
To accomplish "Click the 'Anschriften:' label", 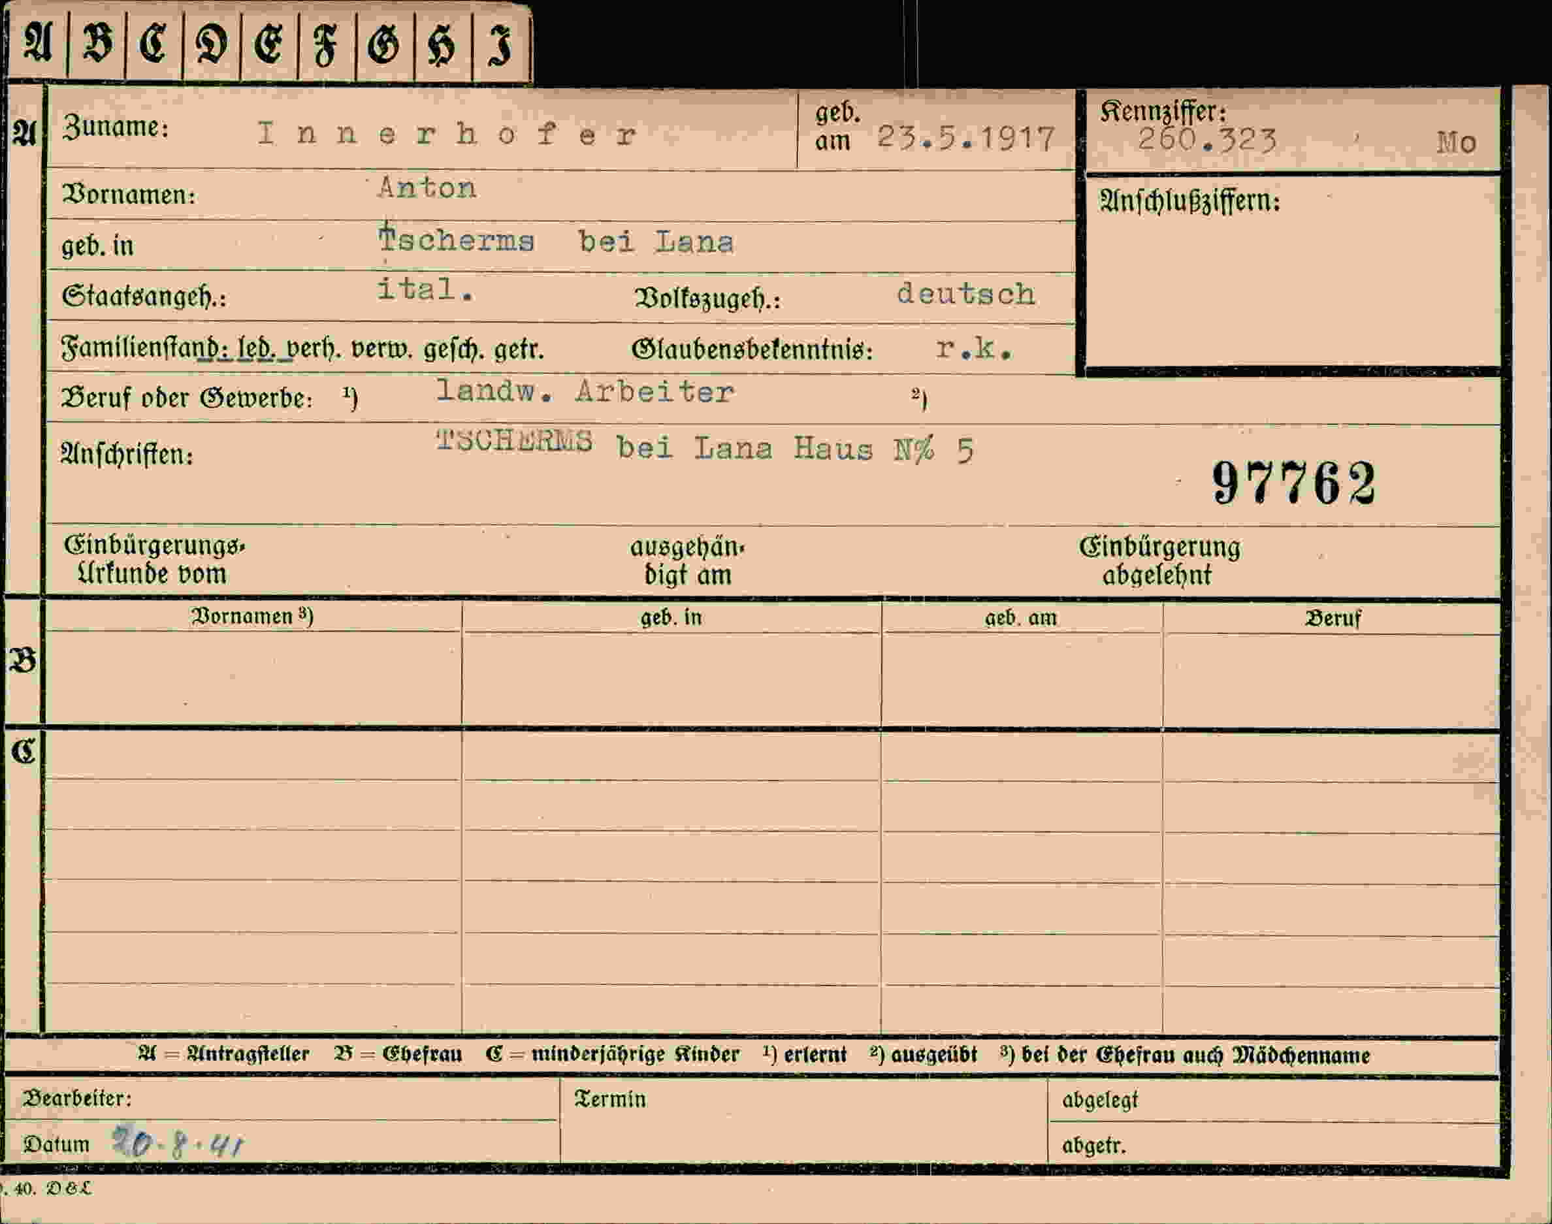I will [127, 454].
